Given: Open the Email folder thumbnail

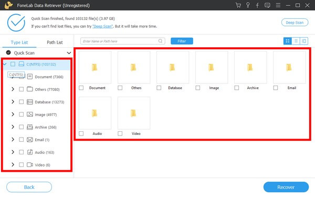Looking at the screenshot, I should (x=289, y=67).
